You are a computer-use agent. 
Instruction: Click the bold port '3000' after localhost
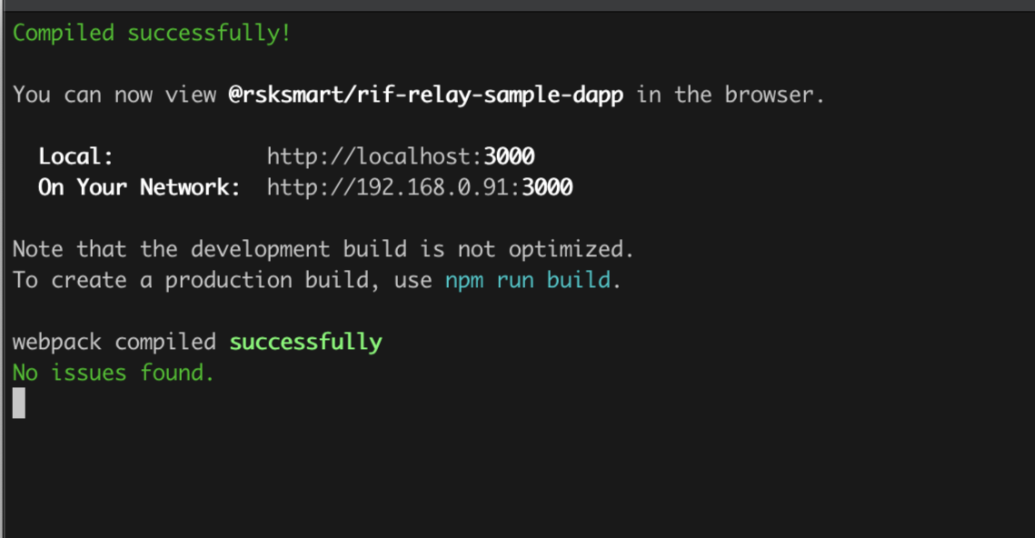(509, 156)
